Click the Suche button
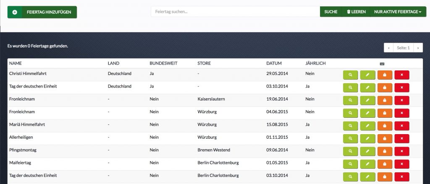Image resolution: width=430 pixels, height=184 pixels. [331, 12]
